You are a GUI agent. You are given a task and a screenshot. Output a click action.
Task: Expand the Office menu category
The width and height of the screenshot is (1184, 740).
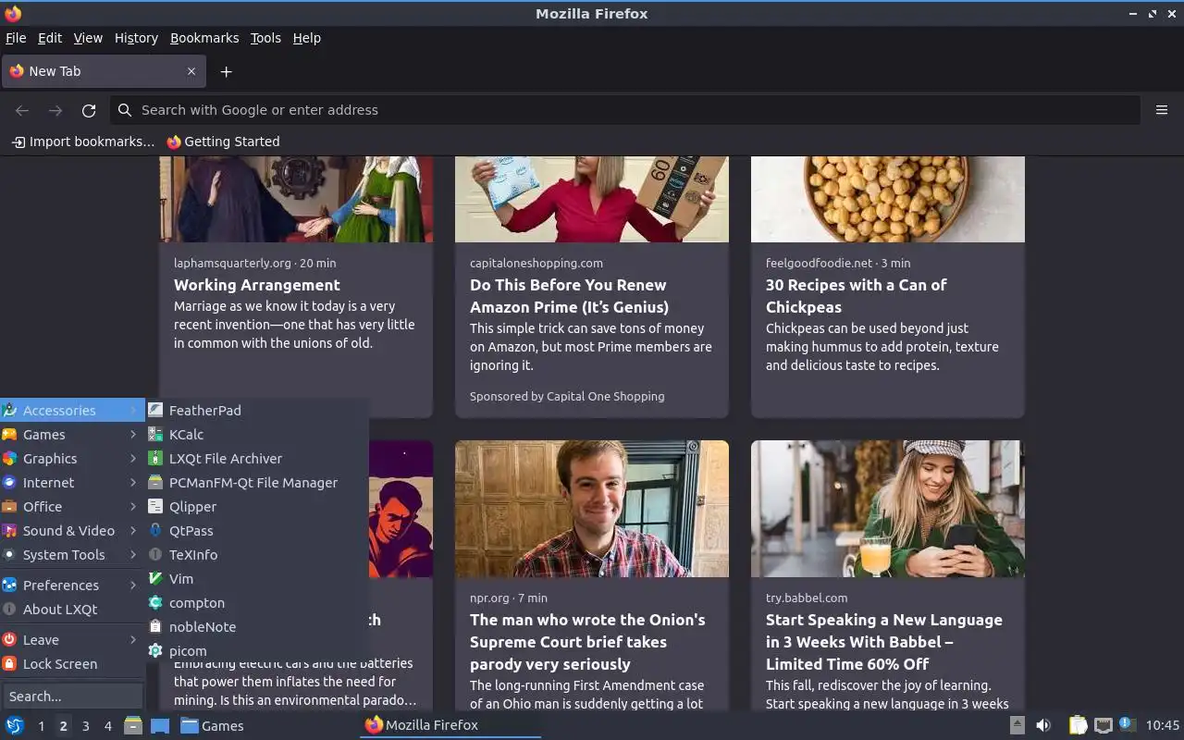[71, 506]
